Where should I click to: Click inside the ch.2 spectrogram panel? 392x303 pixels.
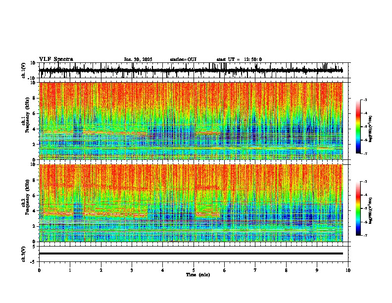coord(191,203)
